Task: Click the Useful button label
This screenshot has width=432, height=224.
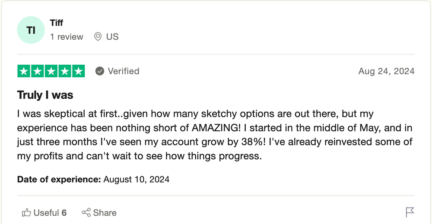Action: coord(46,213)
